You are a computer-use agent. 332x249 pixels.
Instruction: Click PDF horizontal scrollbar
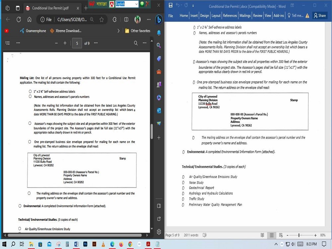point(75,235)
